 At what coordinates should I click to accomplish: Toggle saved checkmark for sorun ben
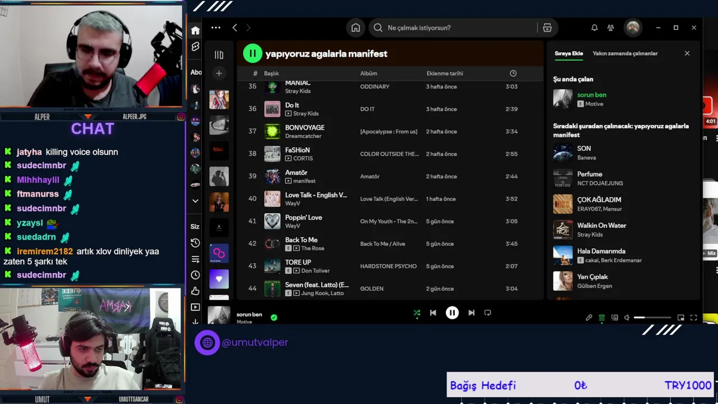tap(274, 317)
